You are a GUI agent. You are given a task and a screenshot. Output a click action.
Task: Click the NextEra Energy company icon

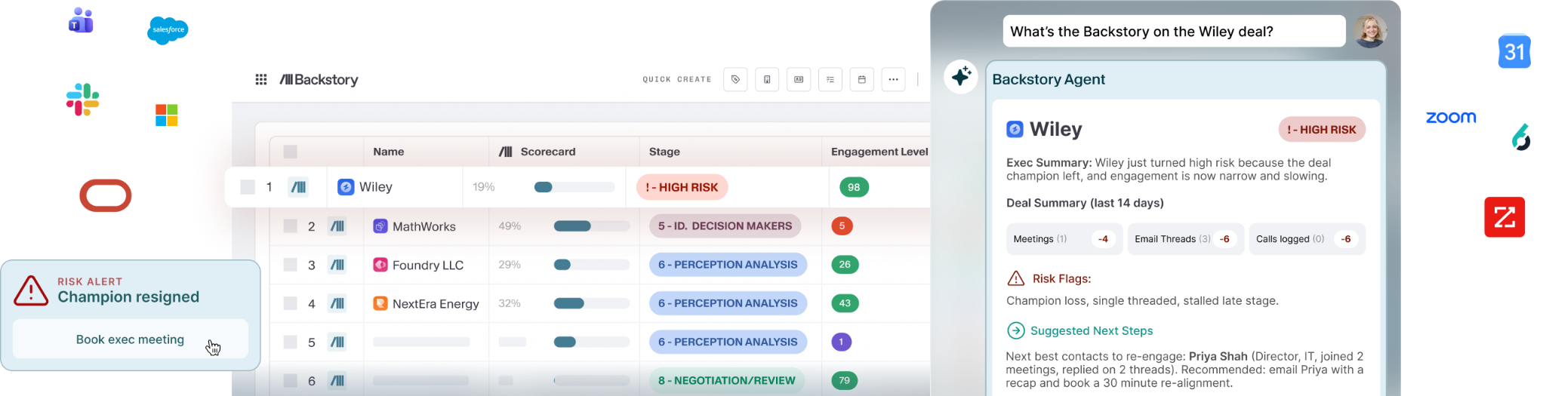tap(380, 303)
